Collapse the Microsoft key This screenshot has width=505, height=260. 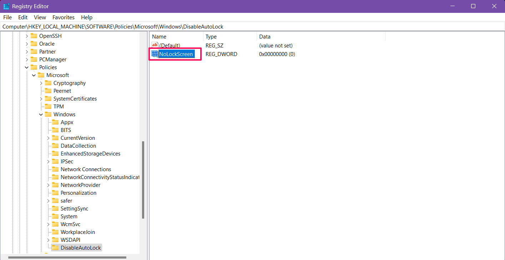pyautogui.click(x=34, y=75)
